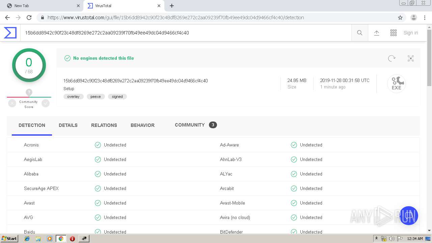Open the BEHAVIOR tab
The height and width of the screenshot is (243, 432).
pyautogui.click(x=142, y=125)
